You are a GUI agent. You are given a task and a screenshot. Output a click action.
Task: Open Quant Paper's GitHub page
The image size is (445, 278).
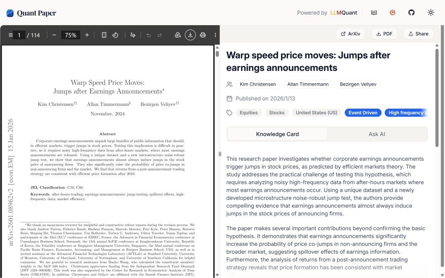coord(411,12)
